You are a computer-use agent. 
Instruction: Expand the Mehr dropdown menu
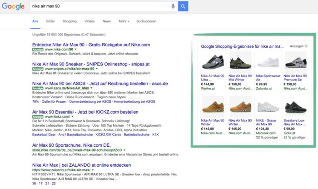[x=124, y=21]
